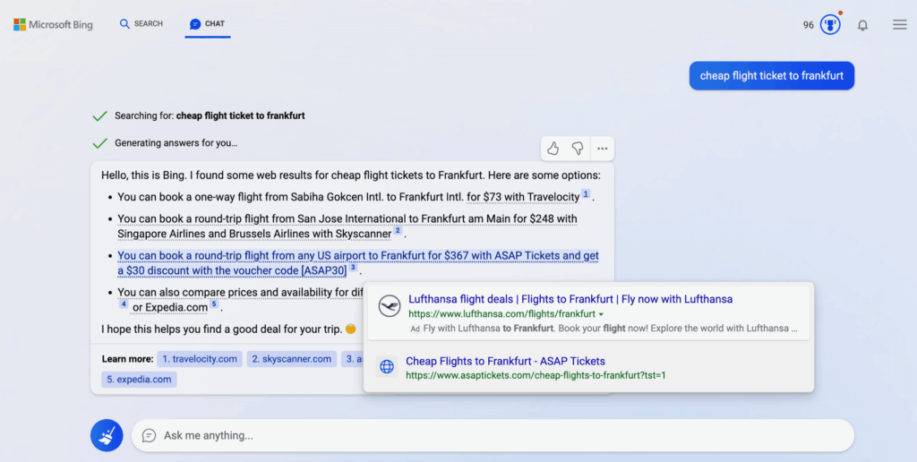Open the 5. expedia.com source chip
917x462 pixels.
(x=139, y=380)
